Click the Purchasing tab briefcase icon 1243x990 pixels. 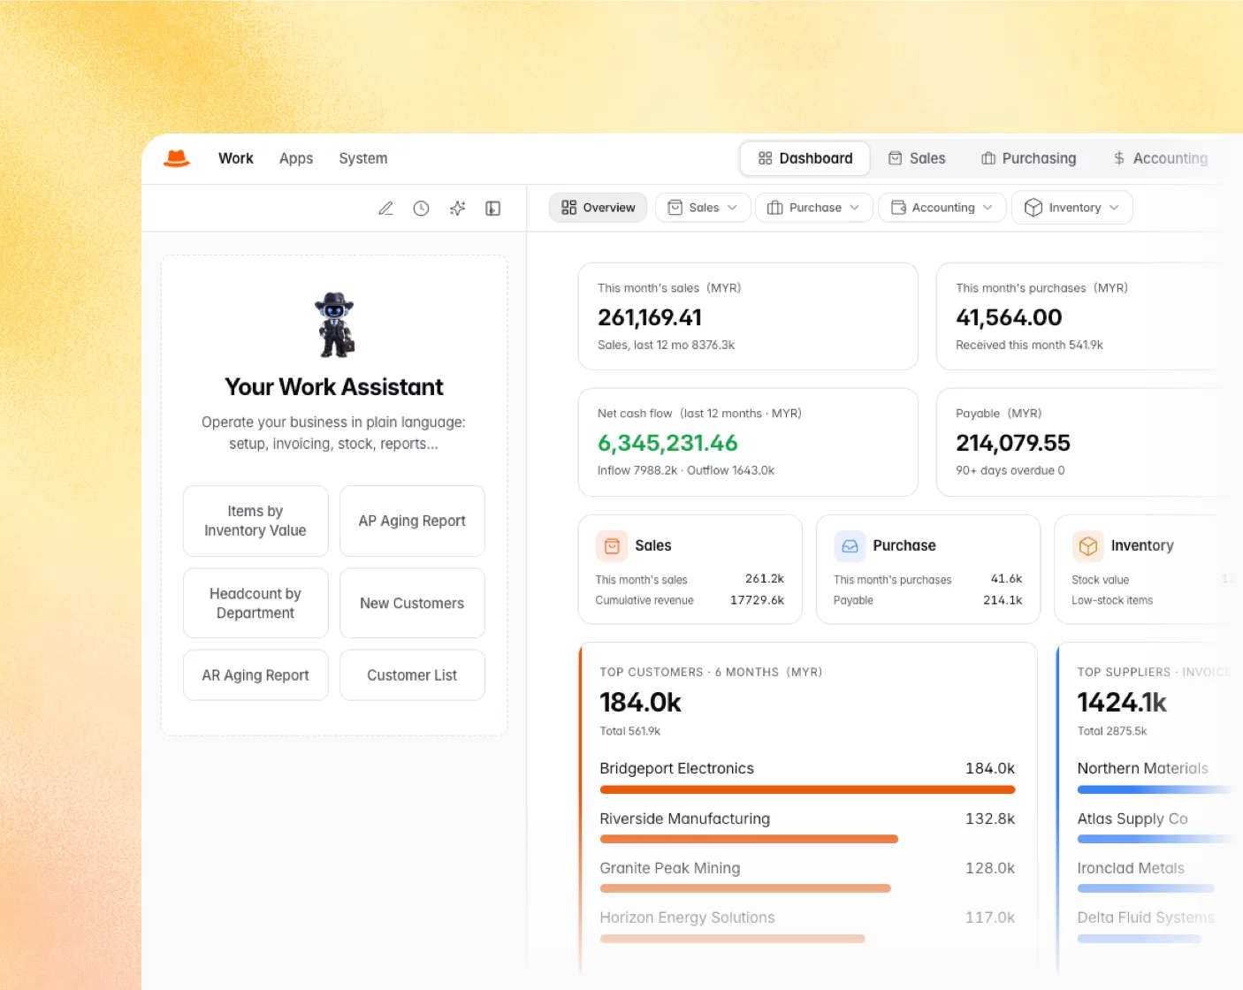[x=988, y=158]
